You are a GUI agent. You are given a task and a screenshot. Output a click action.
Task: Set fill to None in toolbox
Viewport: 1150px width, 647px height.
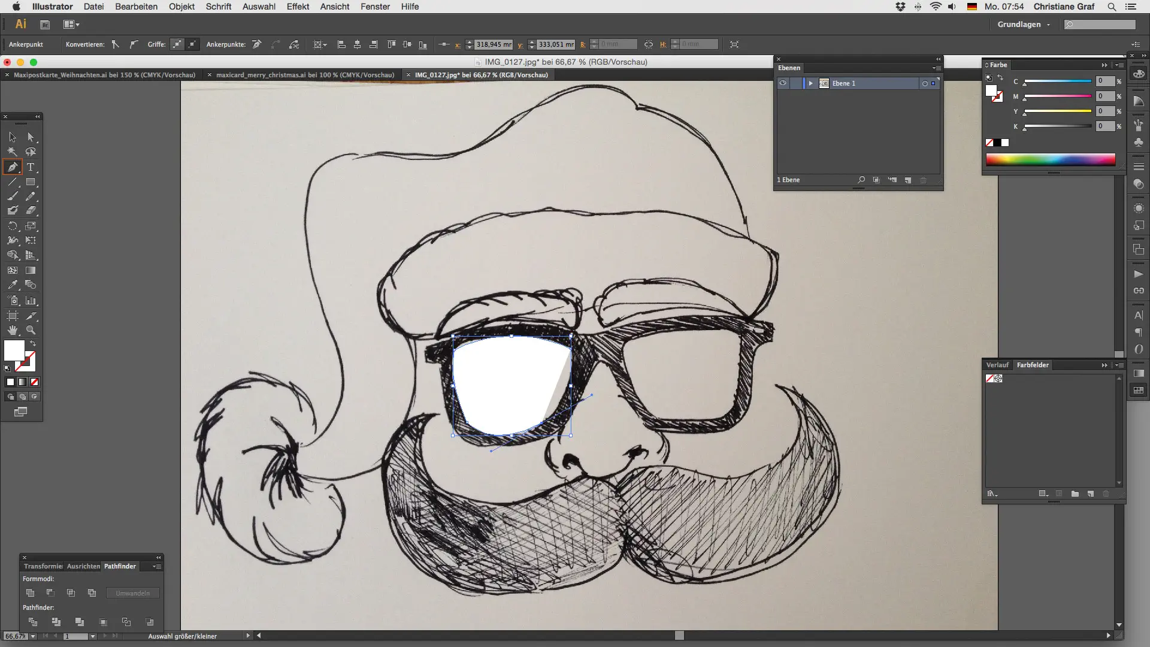pos(34,382)
